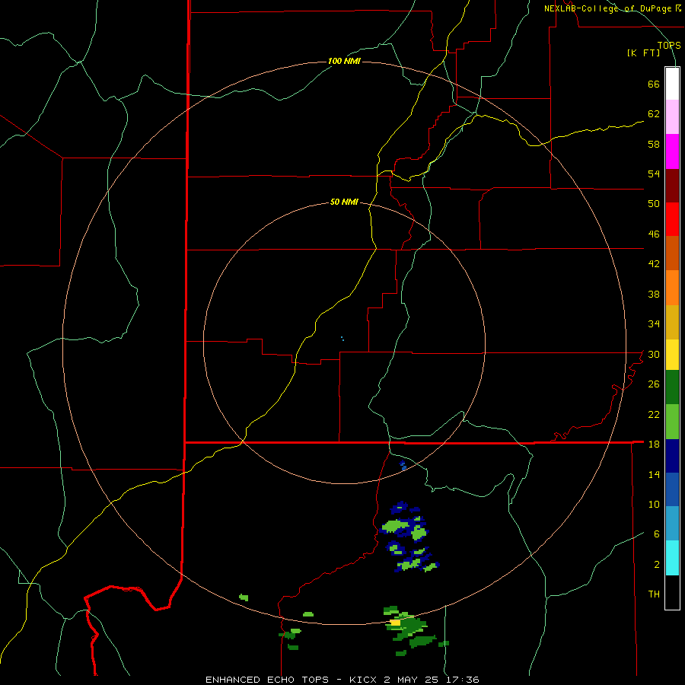Click the '34' legend value
685x685 pixels.
654,323
